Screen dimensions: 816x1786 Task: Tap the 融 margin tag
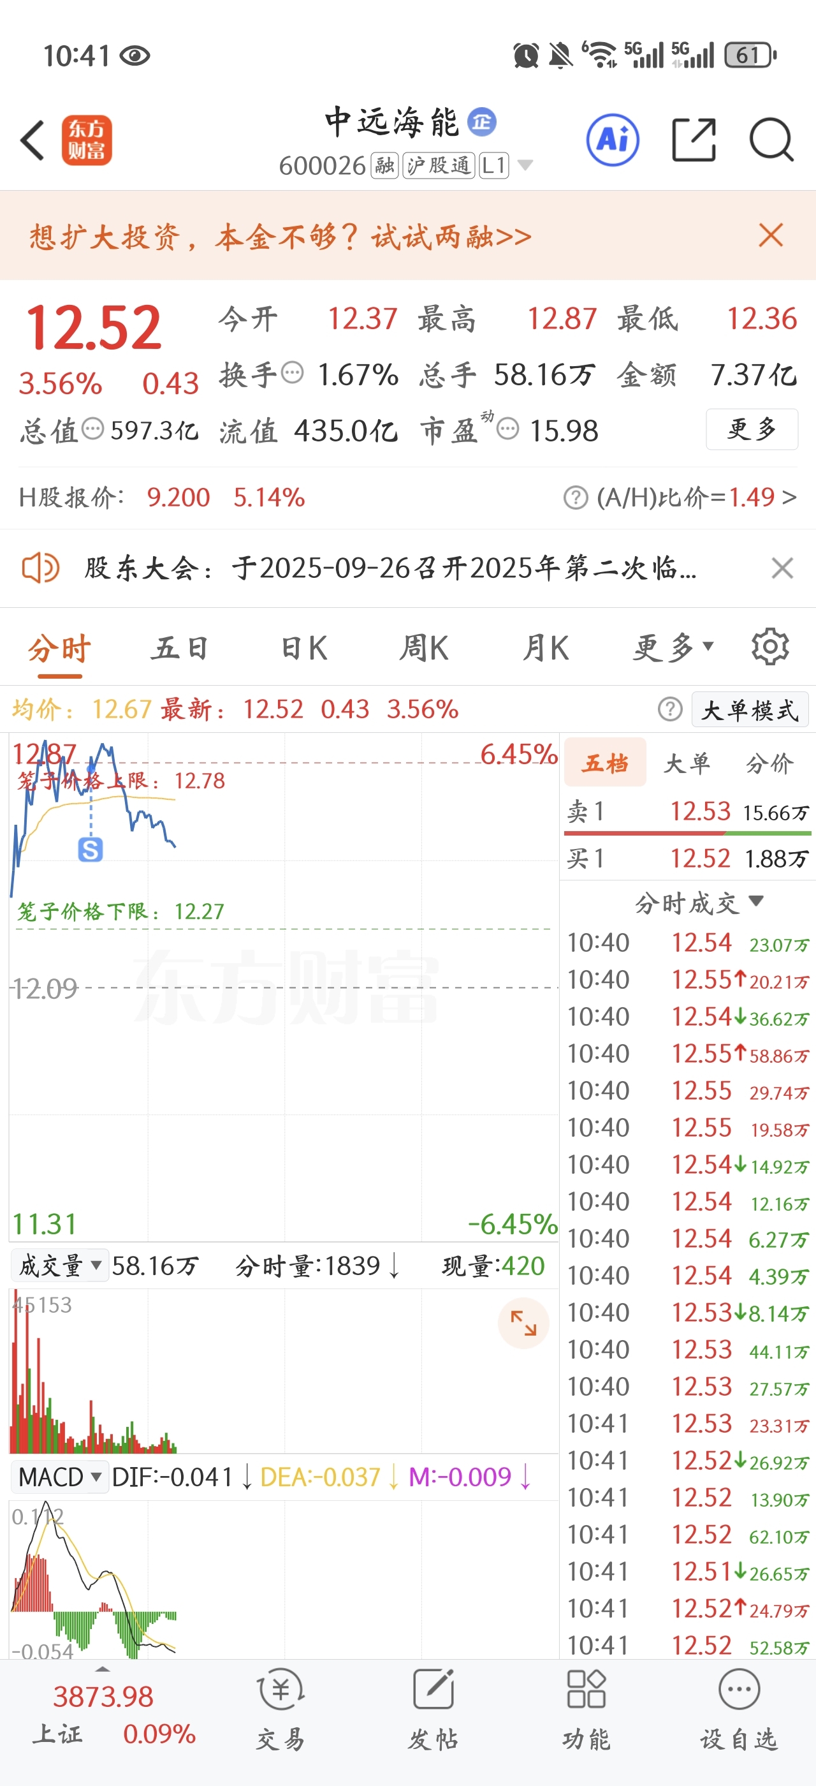coord(385,165)
